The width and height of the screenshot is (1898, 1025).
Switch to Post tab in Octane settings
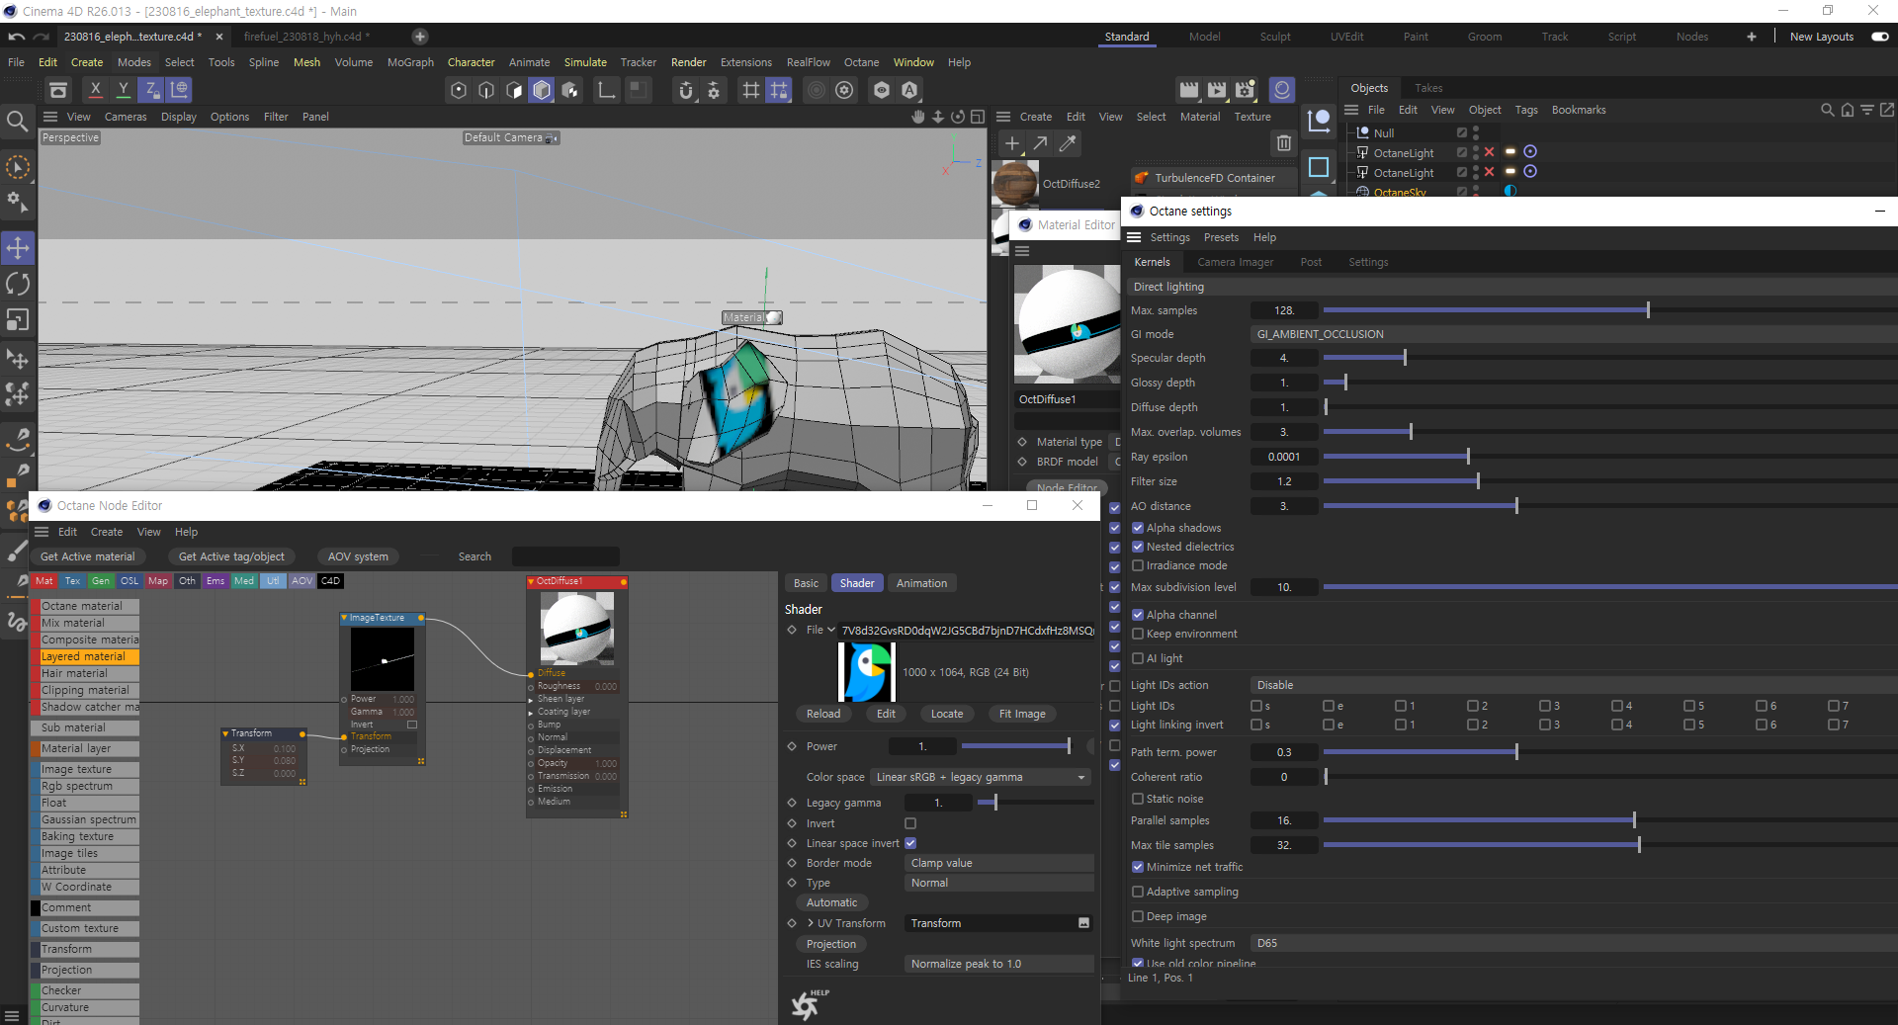[1311, 262]
